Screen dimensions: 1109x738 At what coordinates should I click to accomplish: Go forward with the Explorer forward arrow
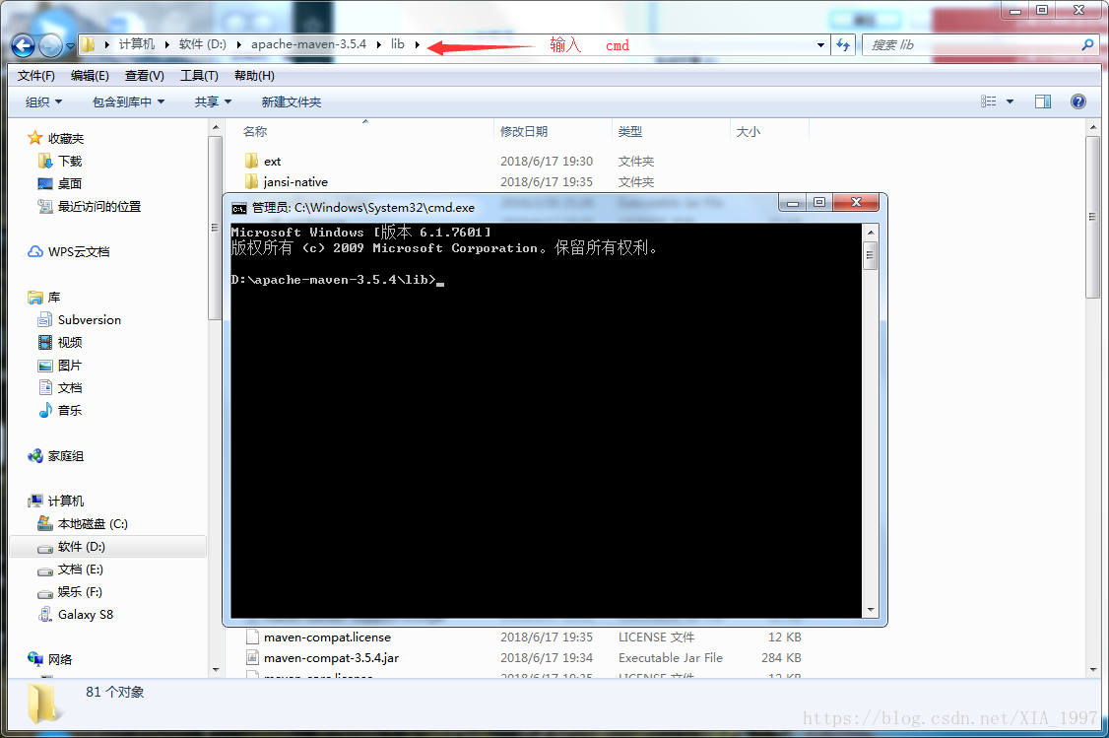tap(50, 46)
